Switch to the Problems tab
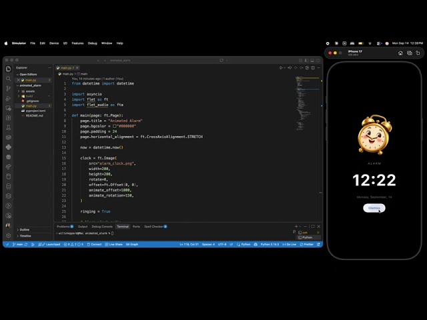Viewport: 427px width, 320px height. pos(65,227)
